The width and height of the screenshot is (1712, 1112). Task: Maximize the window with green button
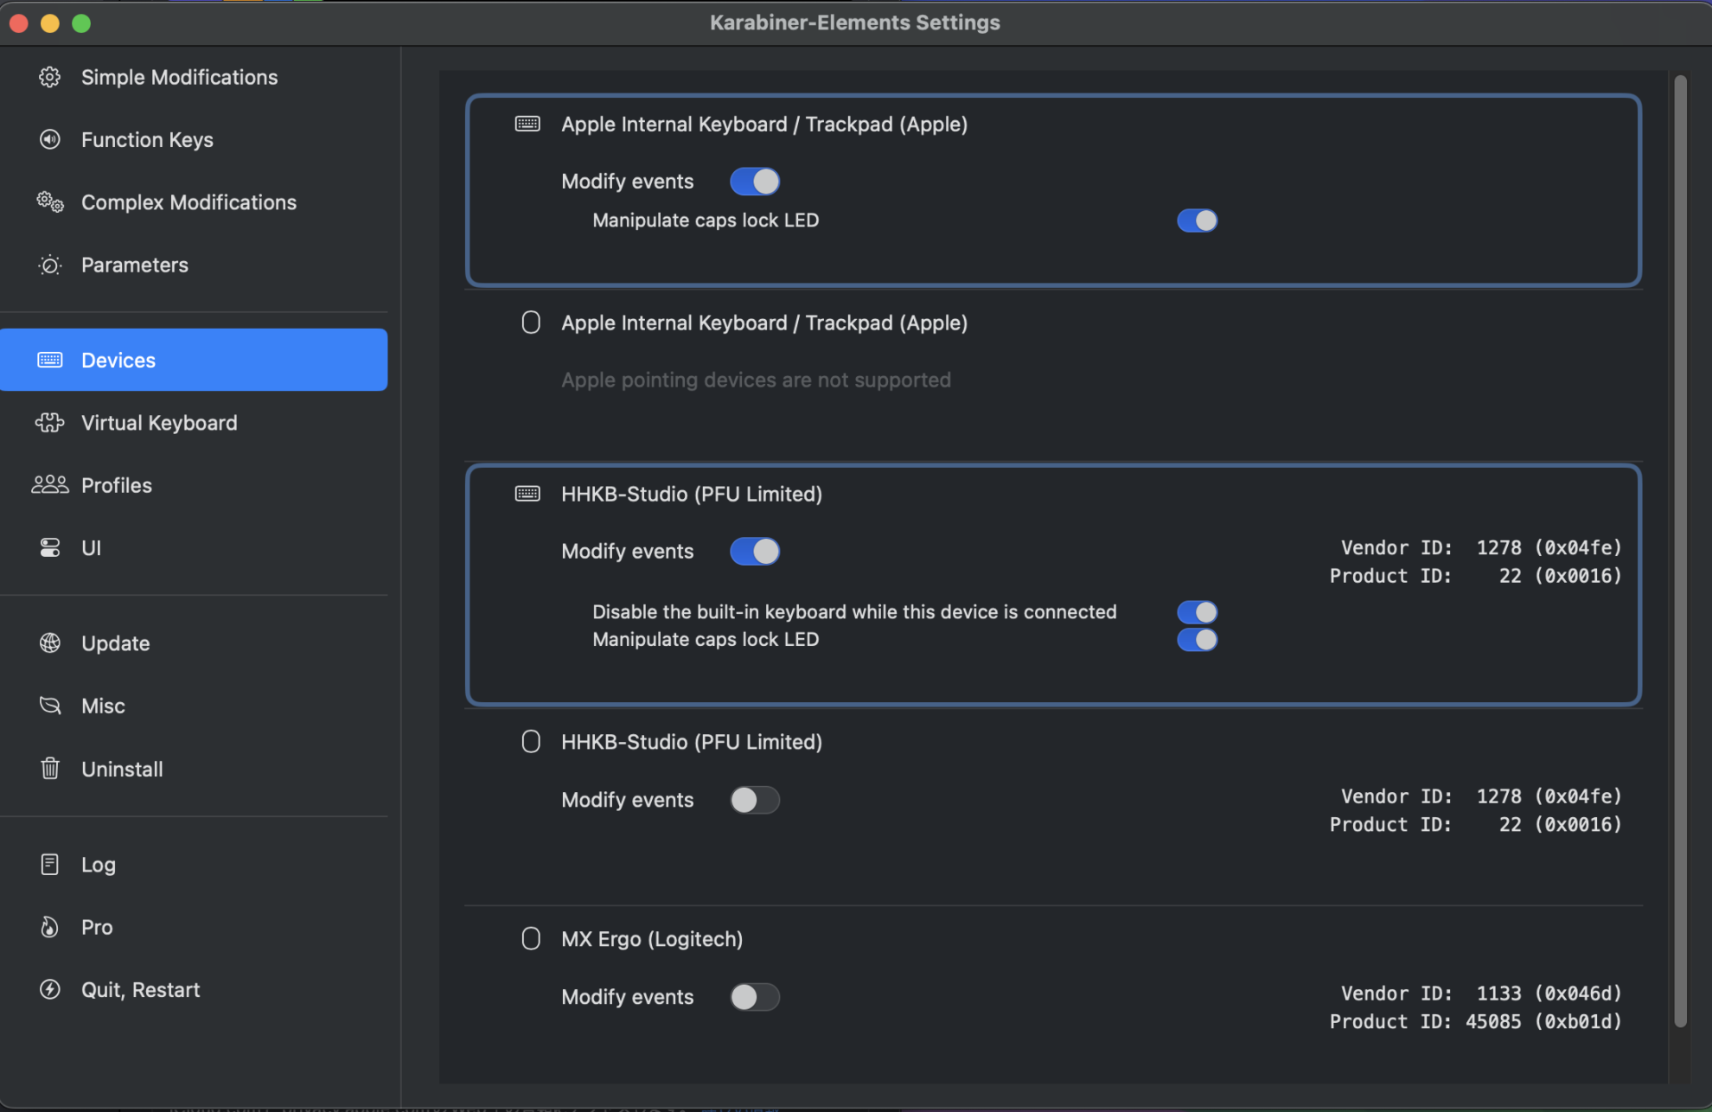[81, 23]
